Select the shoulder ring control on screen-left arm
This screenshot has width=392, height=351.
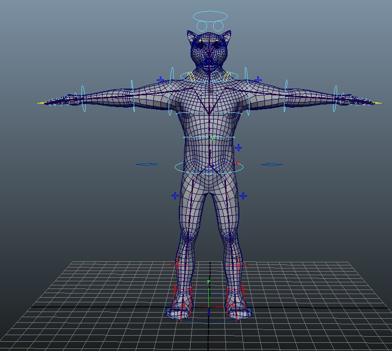pos(172,92)
